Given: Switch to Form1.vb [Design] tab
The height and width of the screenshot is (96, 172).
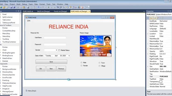Looking at the screenshot, I should point(60,11).
